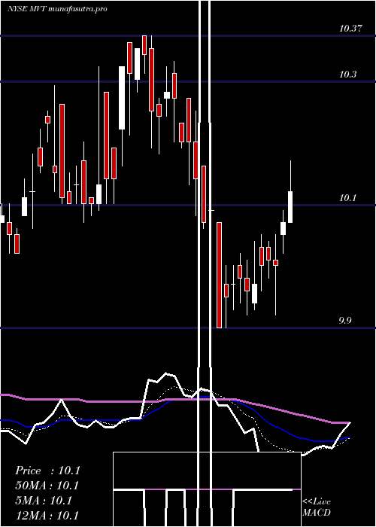Click the tall red candle reaching 9.9
This screenshot has width=376, height=527.
[x=220, y=275]
